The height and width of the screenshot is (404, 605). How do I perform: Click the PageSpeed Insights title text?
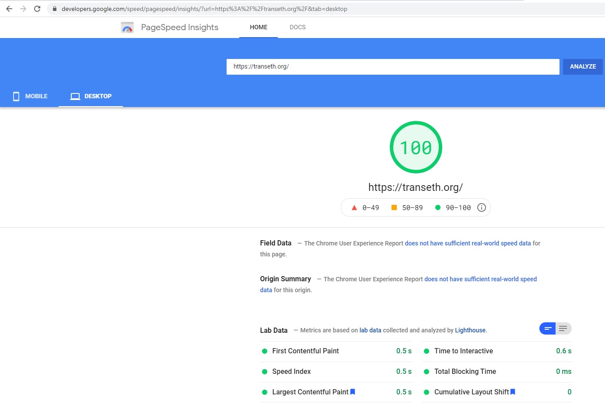[x=180, y=27]
